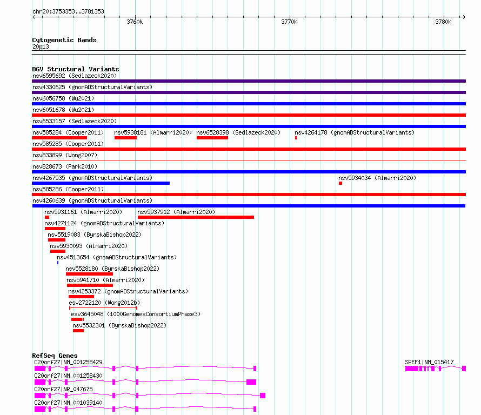Click the nsv5934034 (Almarri2020) label
The image size is (481, 415).
(x=377, y=178)
